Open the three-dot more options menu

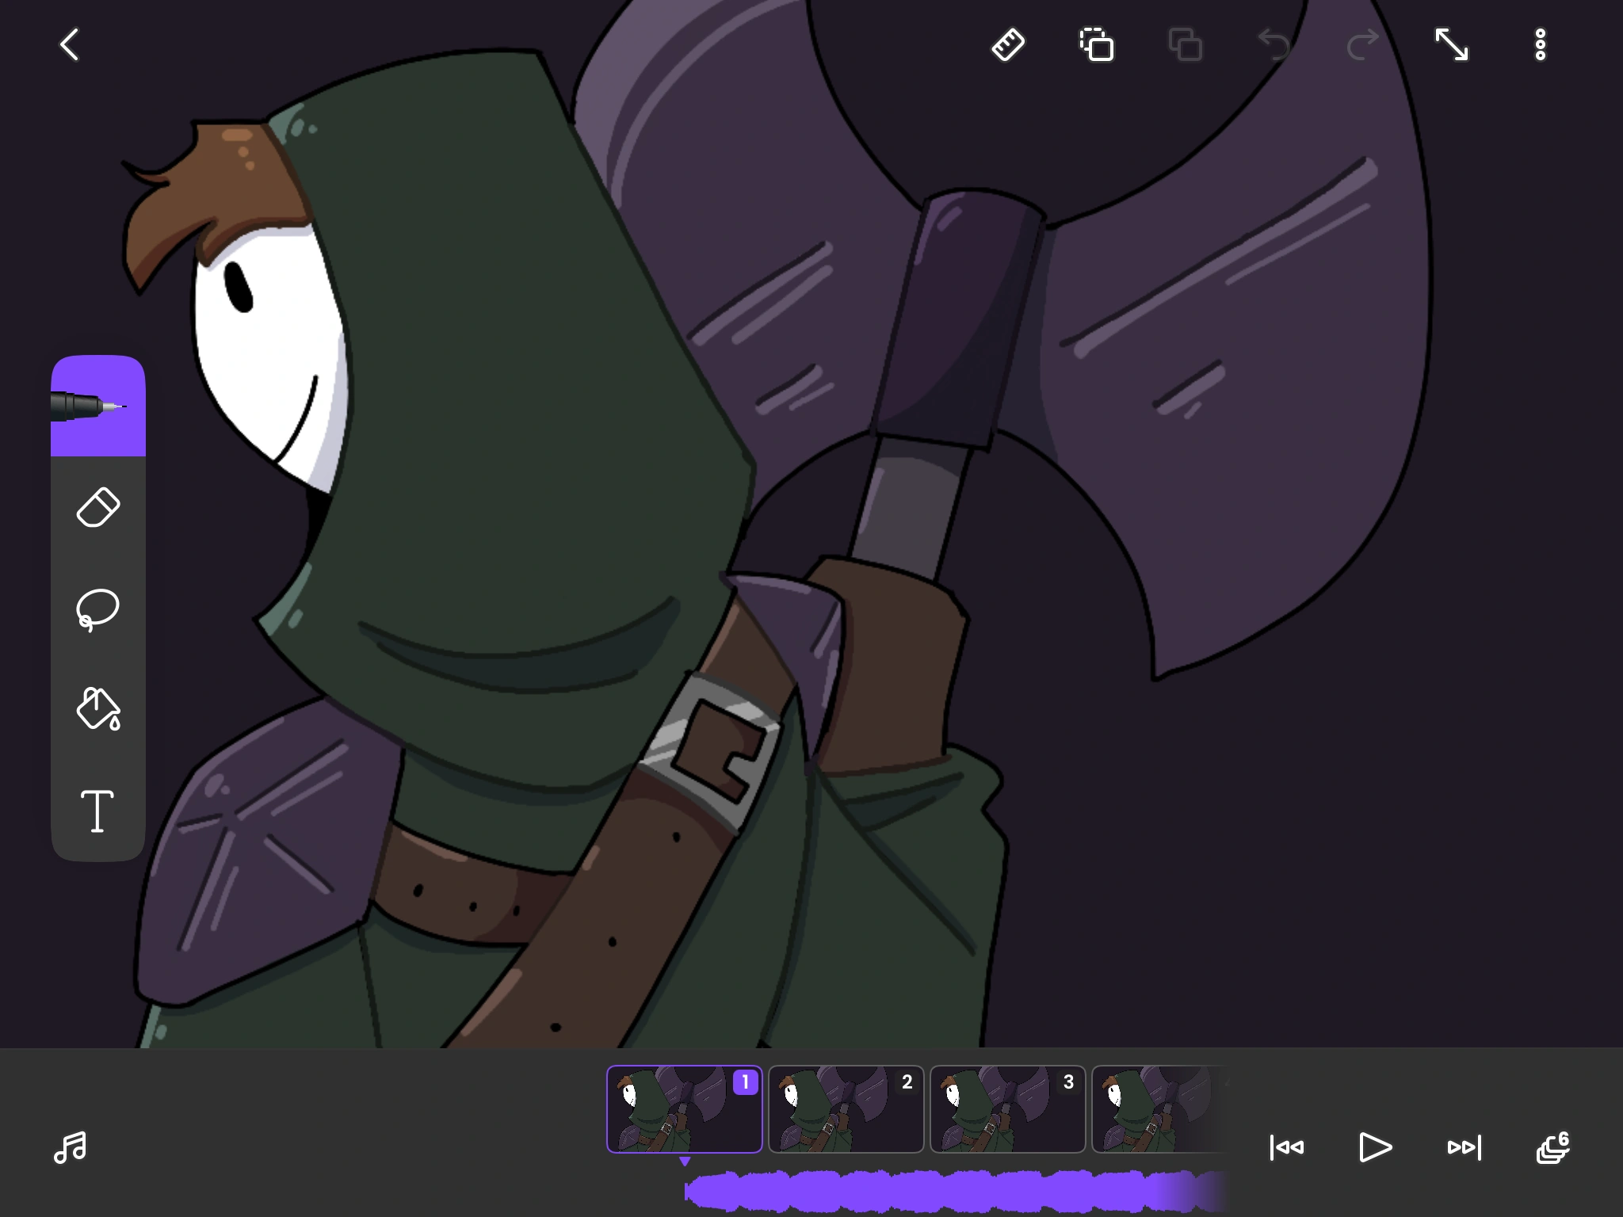[x=1540, y=44]
